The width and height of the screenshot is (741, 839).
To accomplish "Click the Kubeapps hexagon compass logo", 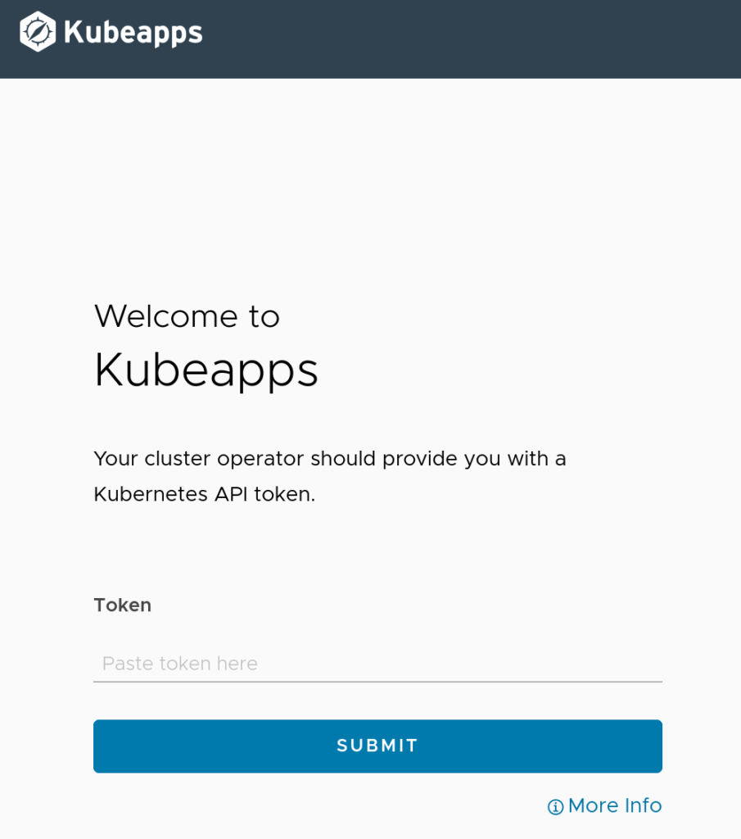I will pyautogui.click(x=38, y=32).
